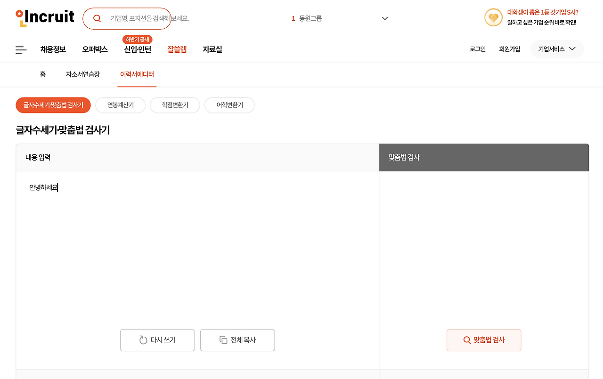The image size is (603, 379).
Task: Open the 잘쓸랩 menu
Action: (177, 49)
